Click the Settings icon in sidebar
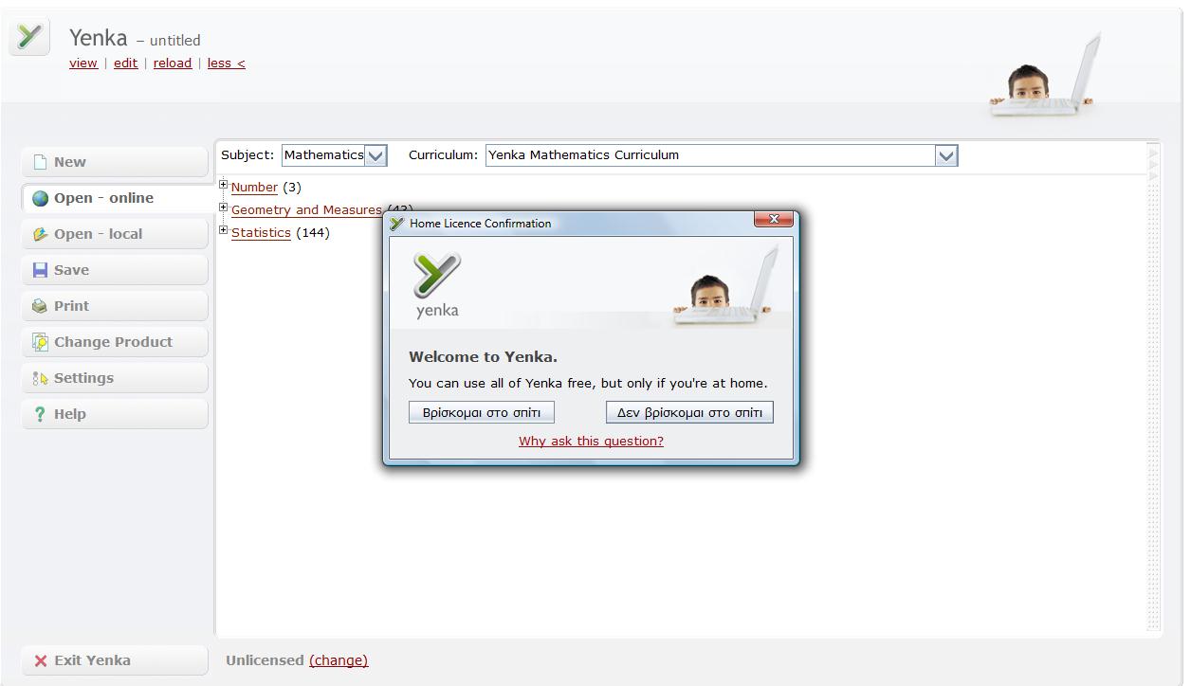The image size is (1191, 686). [40, 378]
